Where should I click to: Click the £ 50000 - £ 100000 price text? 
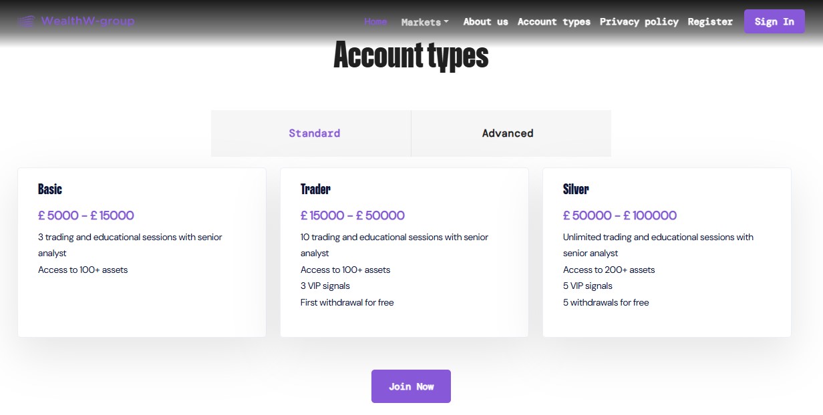(621, 215)
